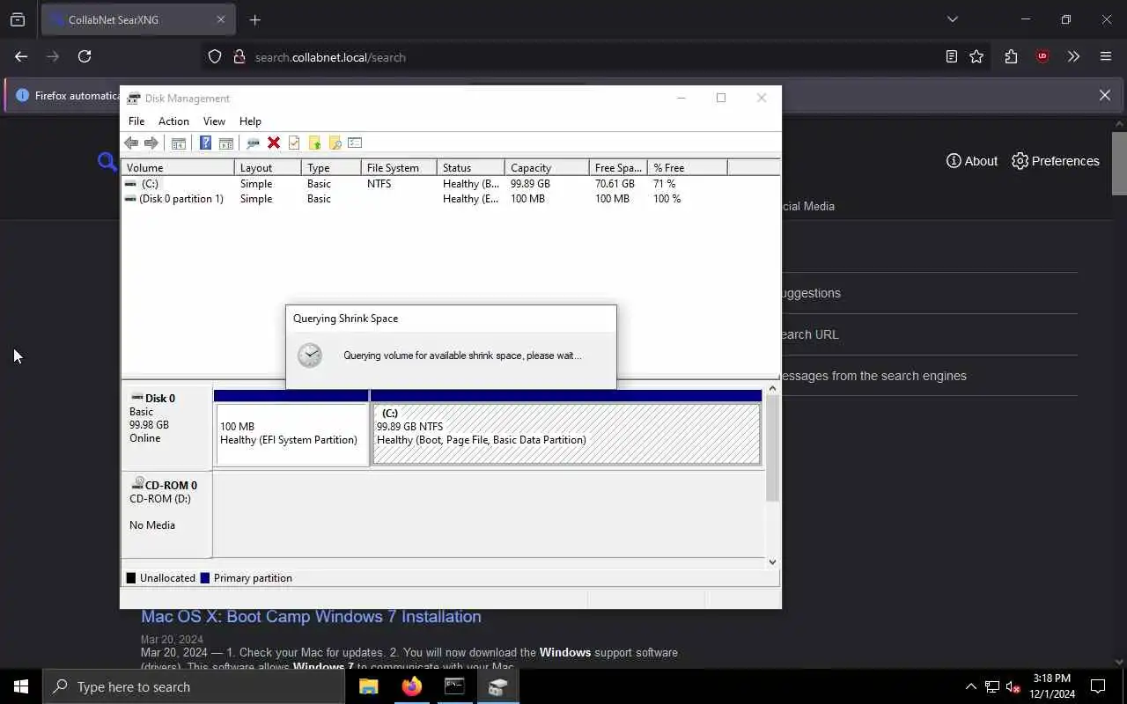Open the Action Center notification icon
Image resolution: width=1127 pixels, height=704 pixels.
[1098, 686]
